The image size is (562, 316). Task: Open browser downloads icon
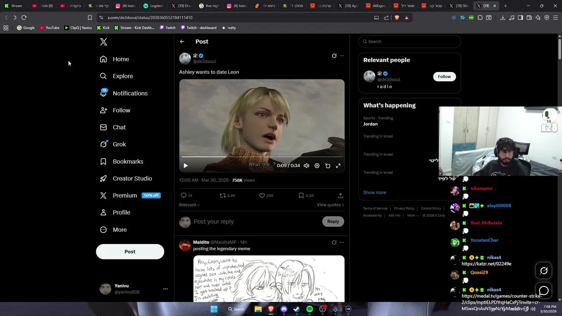503,18
